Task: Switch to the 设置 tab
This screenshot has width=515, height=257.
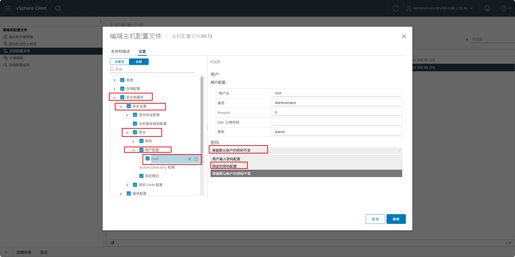Action: [x=142, y=51]
